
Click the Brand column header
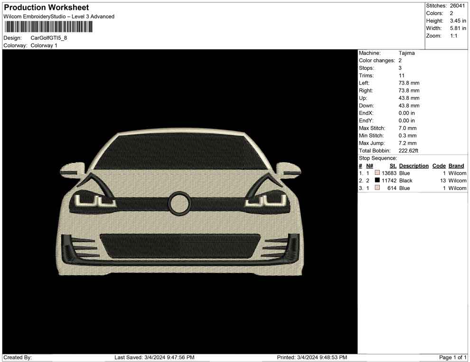(x=456, y=166)
